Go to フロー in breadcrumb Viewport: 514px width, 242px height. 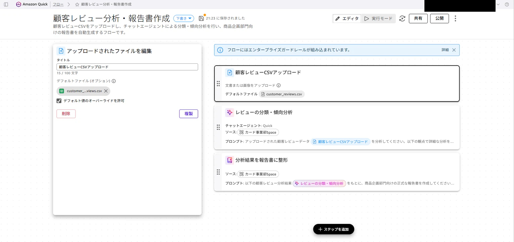(x=58, y=4)
